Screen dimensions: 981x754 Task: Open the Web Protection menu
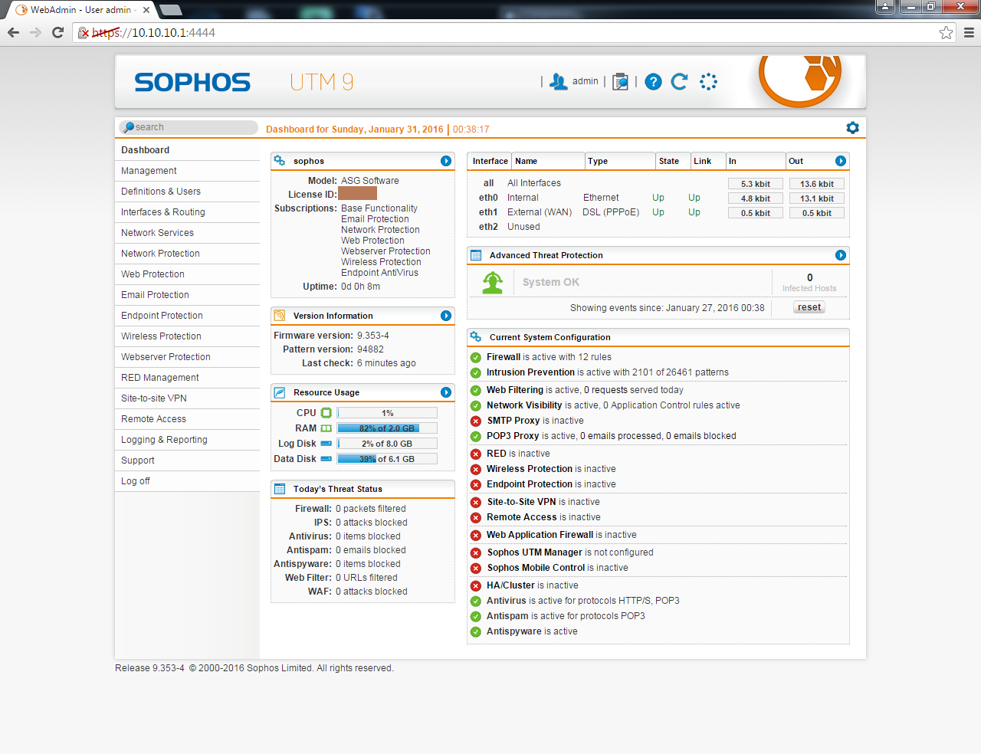(x=187, y=274)
